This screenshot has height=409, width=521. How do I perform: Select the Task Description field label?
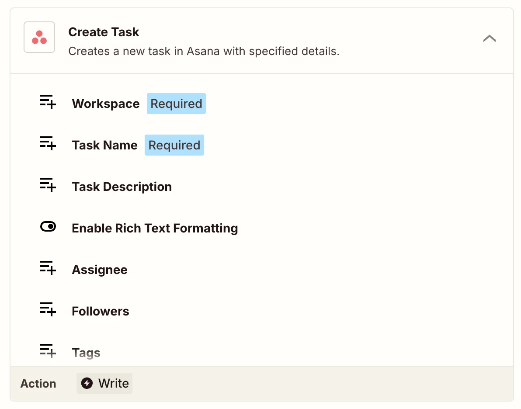coord(122,187)
